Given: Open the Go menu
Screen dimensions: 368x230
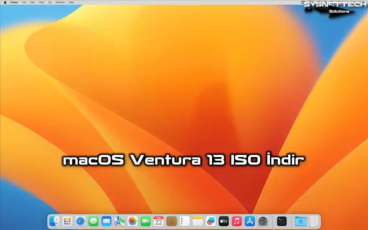Looking at the screenshot, I should click(50, 3).
